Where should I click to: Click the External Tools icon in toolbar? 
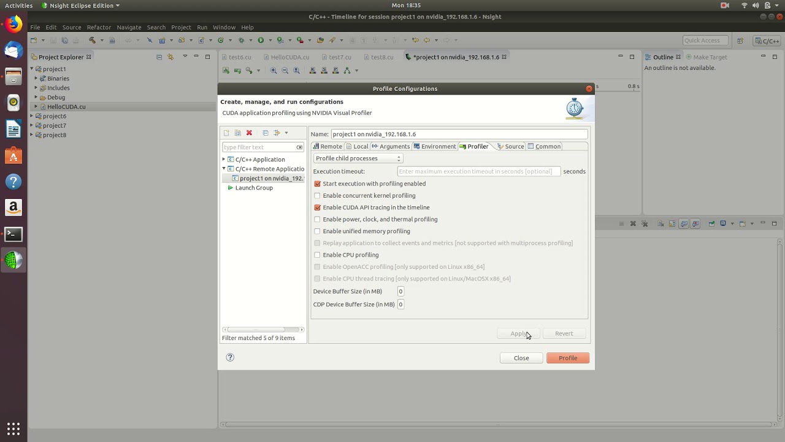[300, 41]
